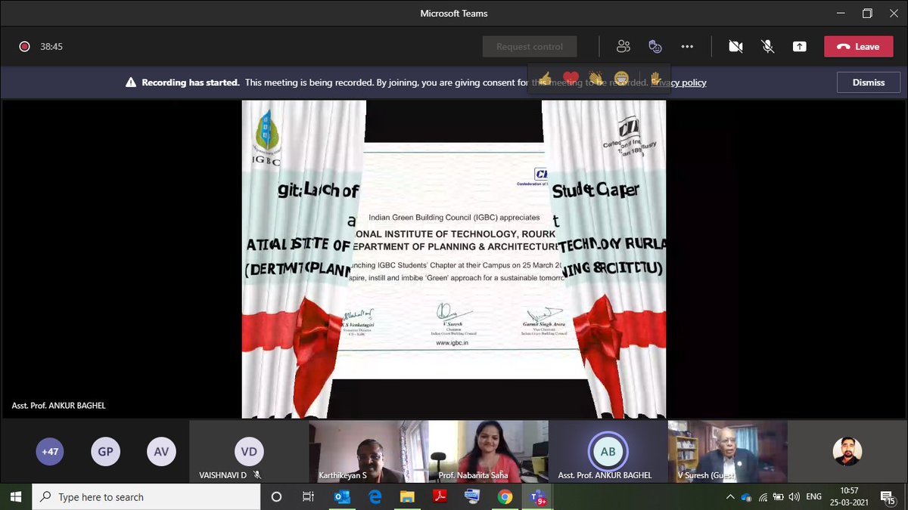The height and width of the screenshot is (510, 908).
Task: Select Karthikeyan S video tile
Action: (368, 452)
